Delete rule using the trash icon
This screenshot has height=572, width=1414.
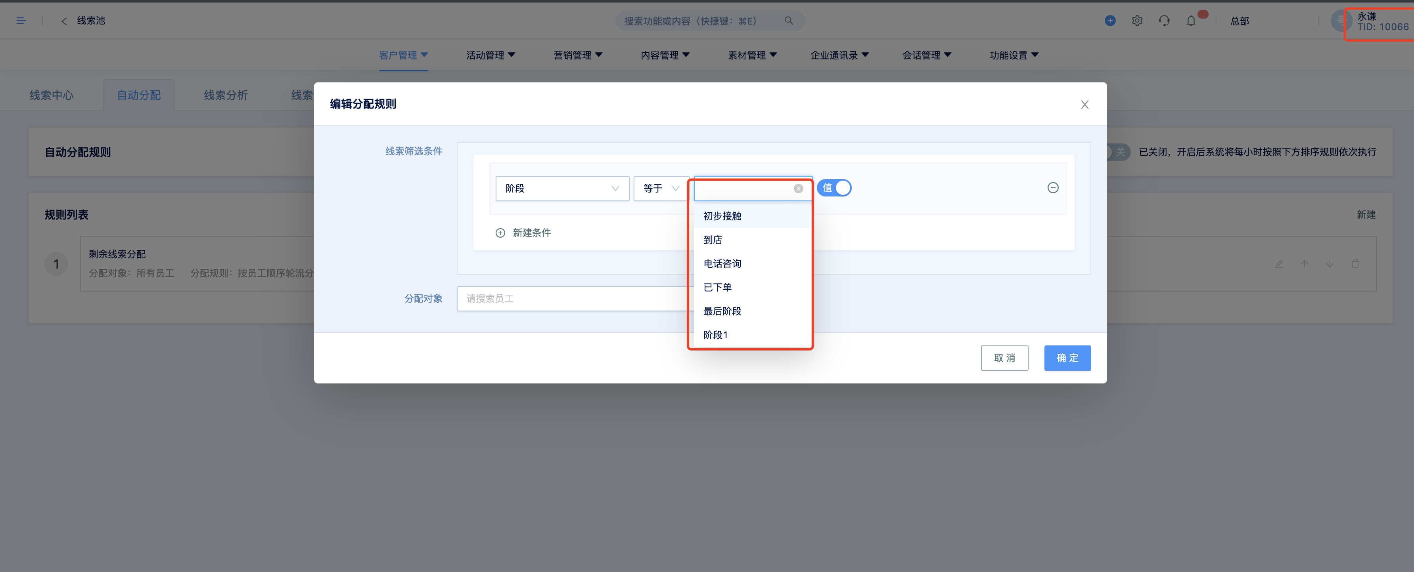1355,264
